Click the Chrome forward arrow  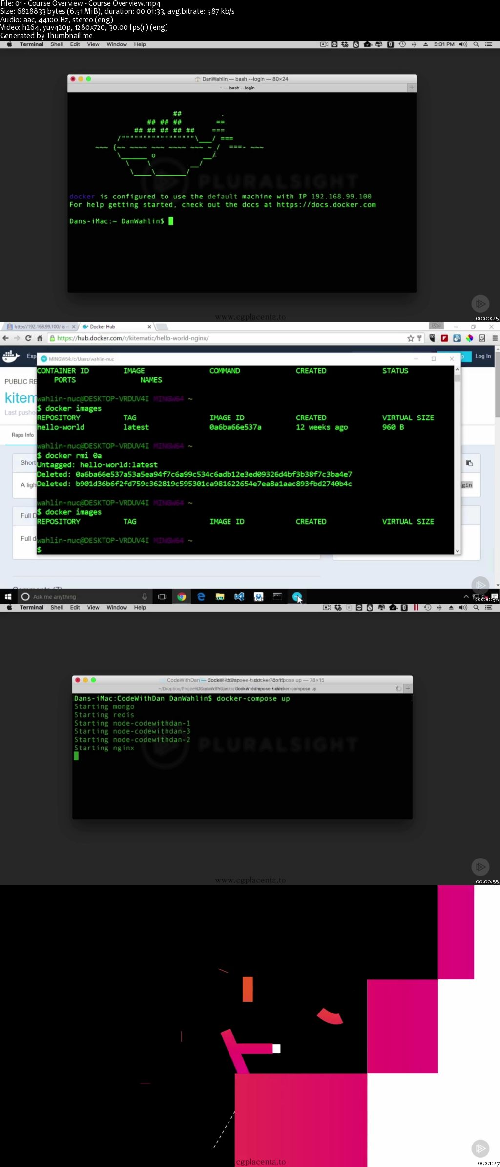click(x=17, y=338)
